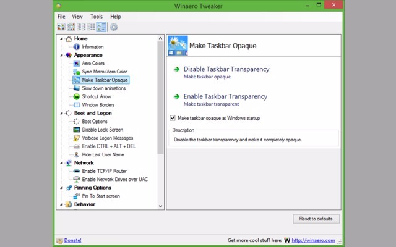Click the green Shortcut Arrow icon
The image size is (396, 247).
coord(77,97)
